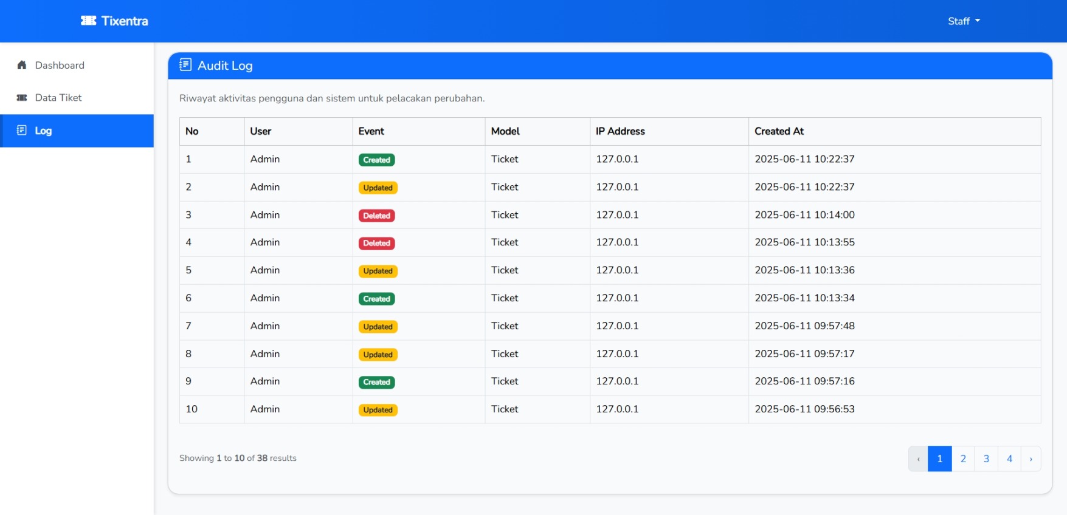The image size is (1067, 515).
Task: Select current page 1 button
Action: coord(939,459)
